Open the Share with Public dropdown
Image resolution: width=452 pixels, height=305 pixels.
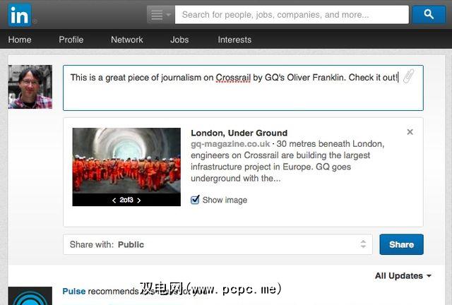pyautogui.click(x=218, y=244)
